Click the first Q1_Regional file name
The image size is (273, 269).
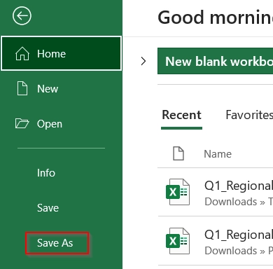(239, 186)
